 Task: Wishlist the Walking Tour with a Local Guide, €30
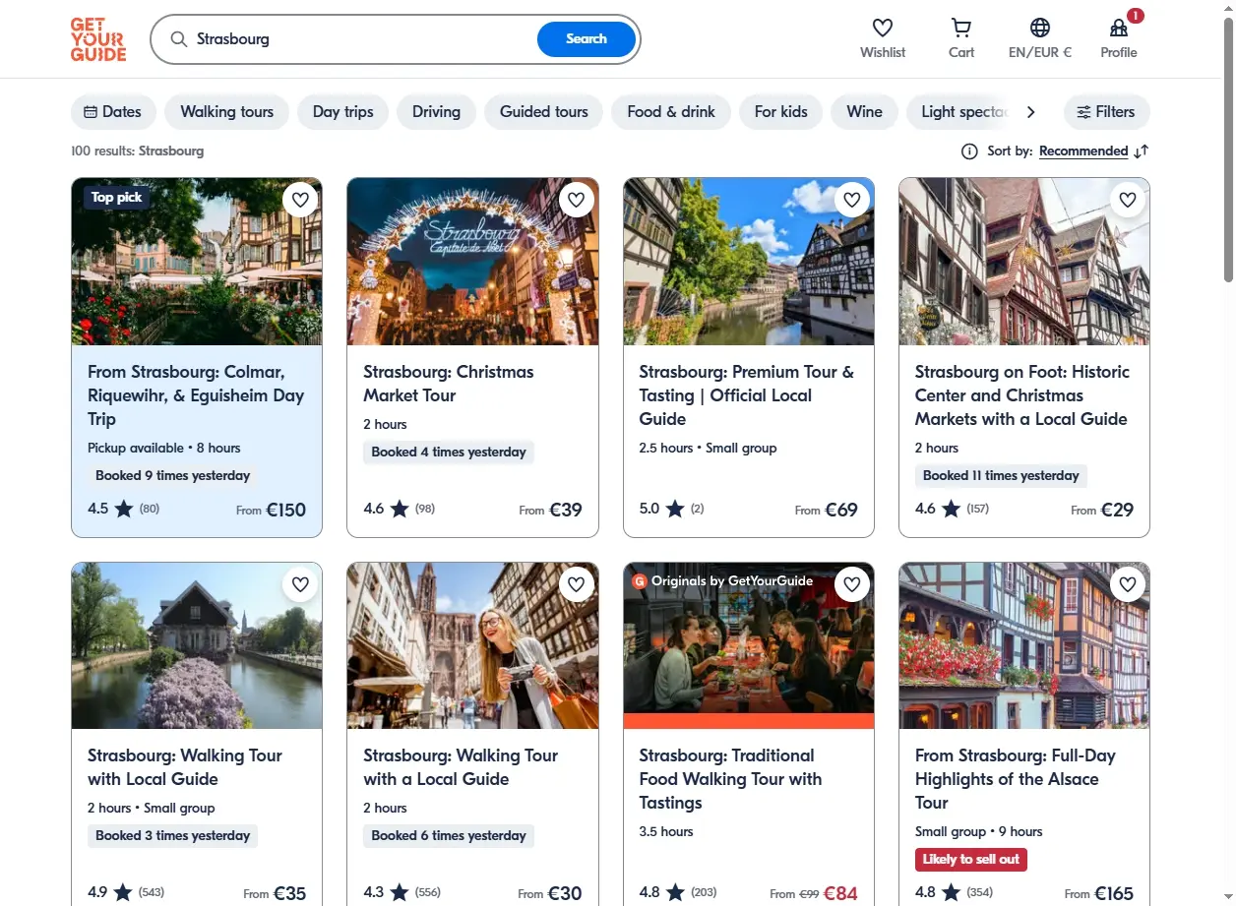[x=577, y=584]
